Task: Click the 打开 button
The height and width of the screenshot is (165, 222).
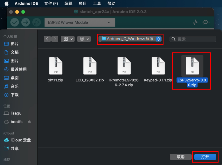Action: click(205, 157)
